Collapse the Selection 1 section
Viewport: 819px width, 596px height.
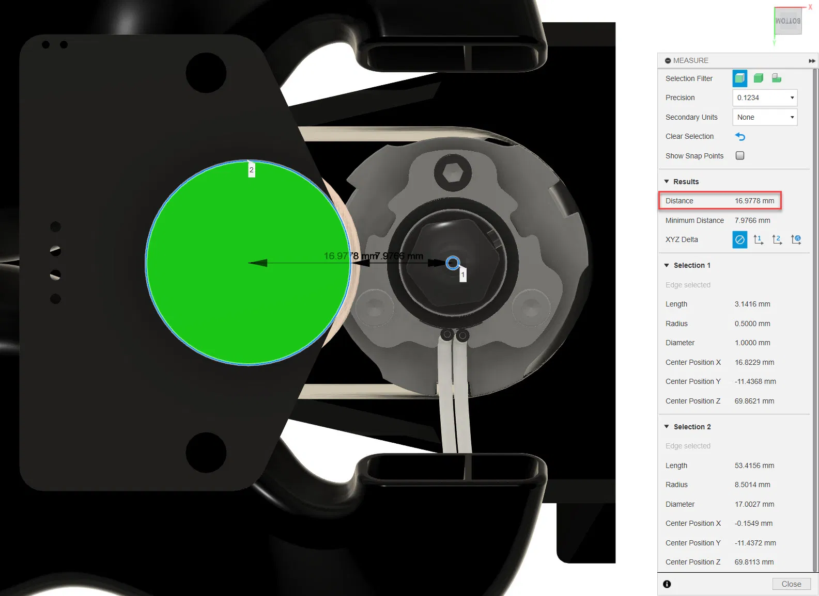coord(667,265)
